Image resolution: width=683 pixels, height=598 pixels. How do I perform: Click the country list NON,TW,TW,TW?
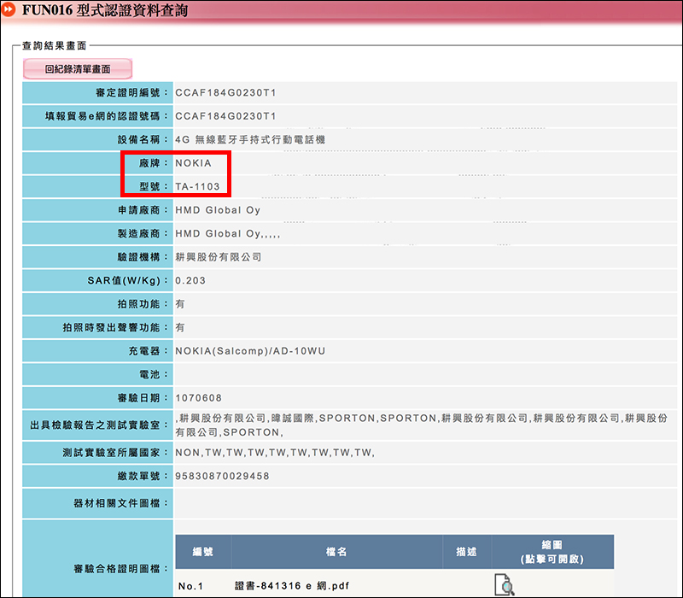coord(275,453)
